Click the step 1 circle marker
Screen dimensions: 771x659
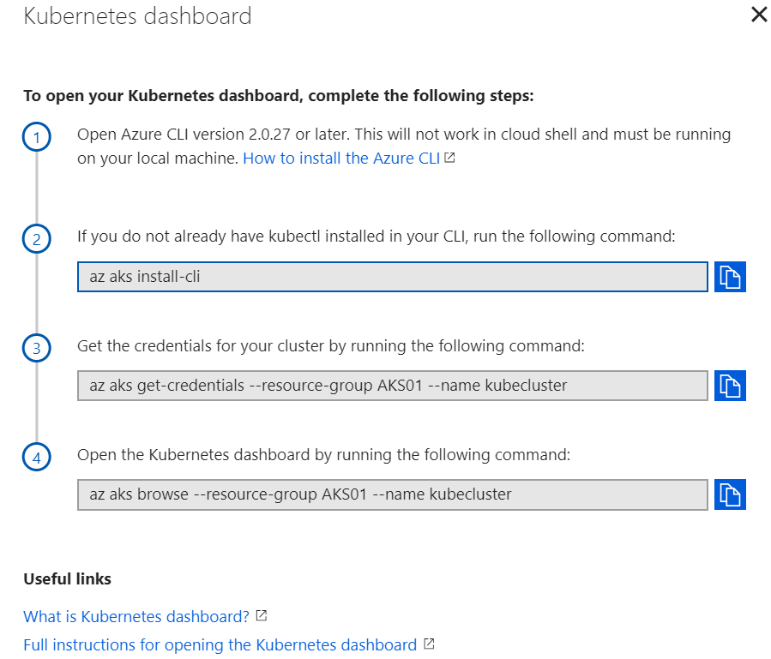point(36,137)
